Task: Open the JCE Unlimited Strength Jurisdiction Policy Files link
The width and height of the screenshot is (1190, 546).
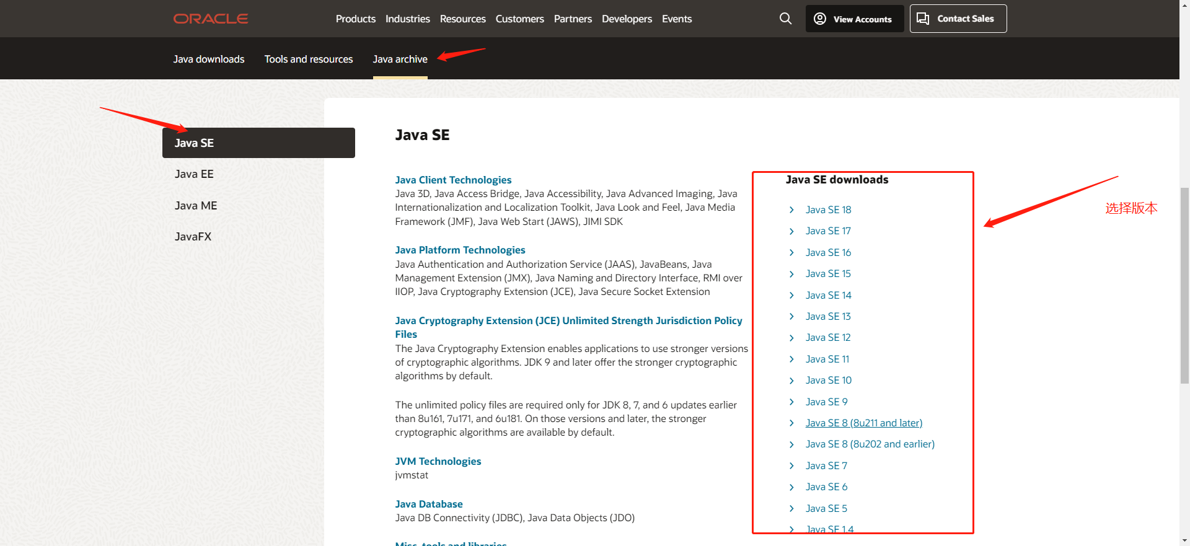Action: point(569,327)
